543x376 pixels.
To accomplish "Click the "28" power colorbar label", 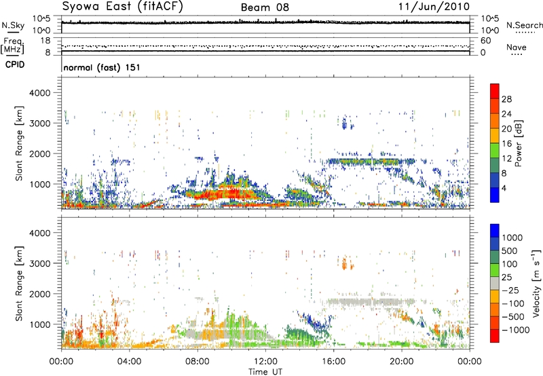I will 506,99.
